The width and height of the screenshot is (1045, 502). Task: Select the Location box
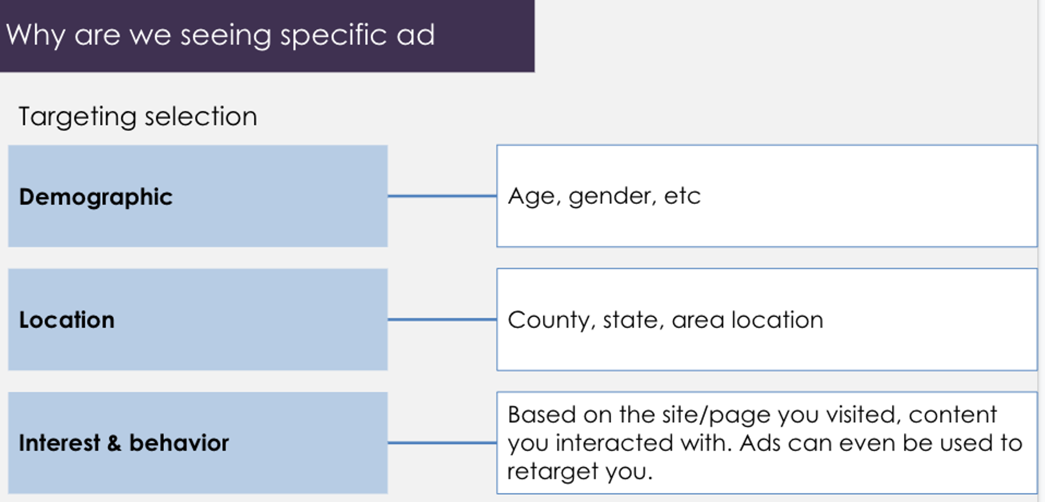pyautogui.click(x=198, y=319)
